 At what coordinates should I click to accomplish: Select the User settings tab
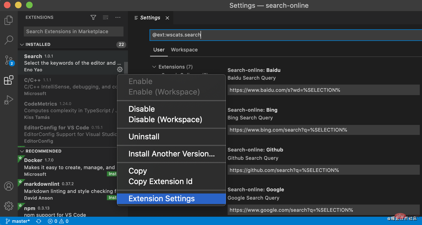pos(159,50)
